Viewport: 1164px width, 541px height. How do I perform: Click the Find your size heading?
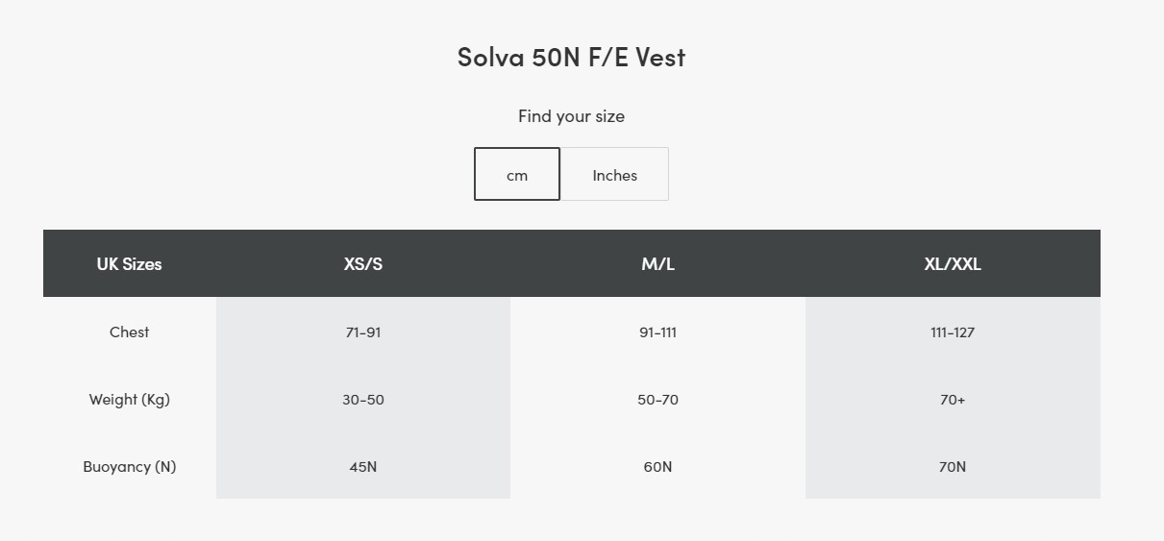(571, 116)
